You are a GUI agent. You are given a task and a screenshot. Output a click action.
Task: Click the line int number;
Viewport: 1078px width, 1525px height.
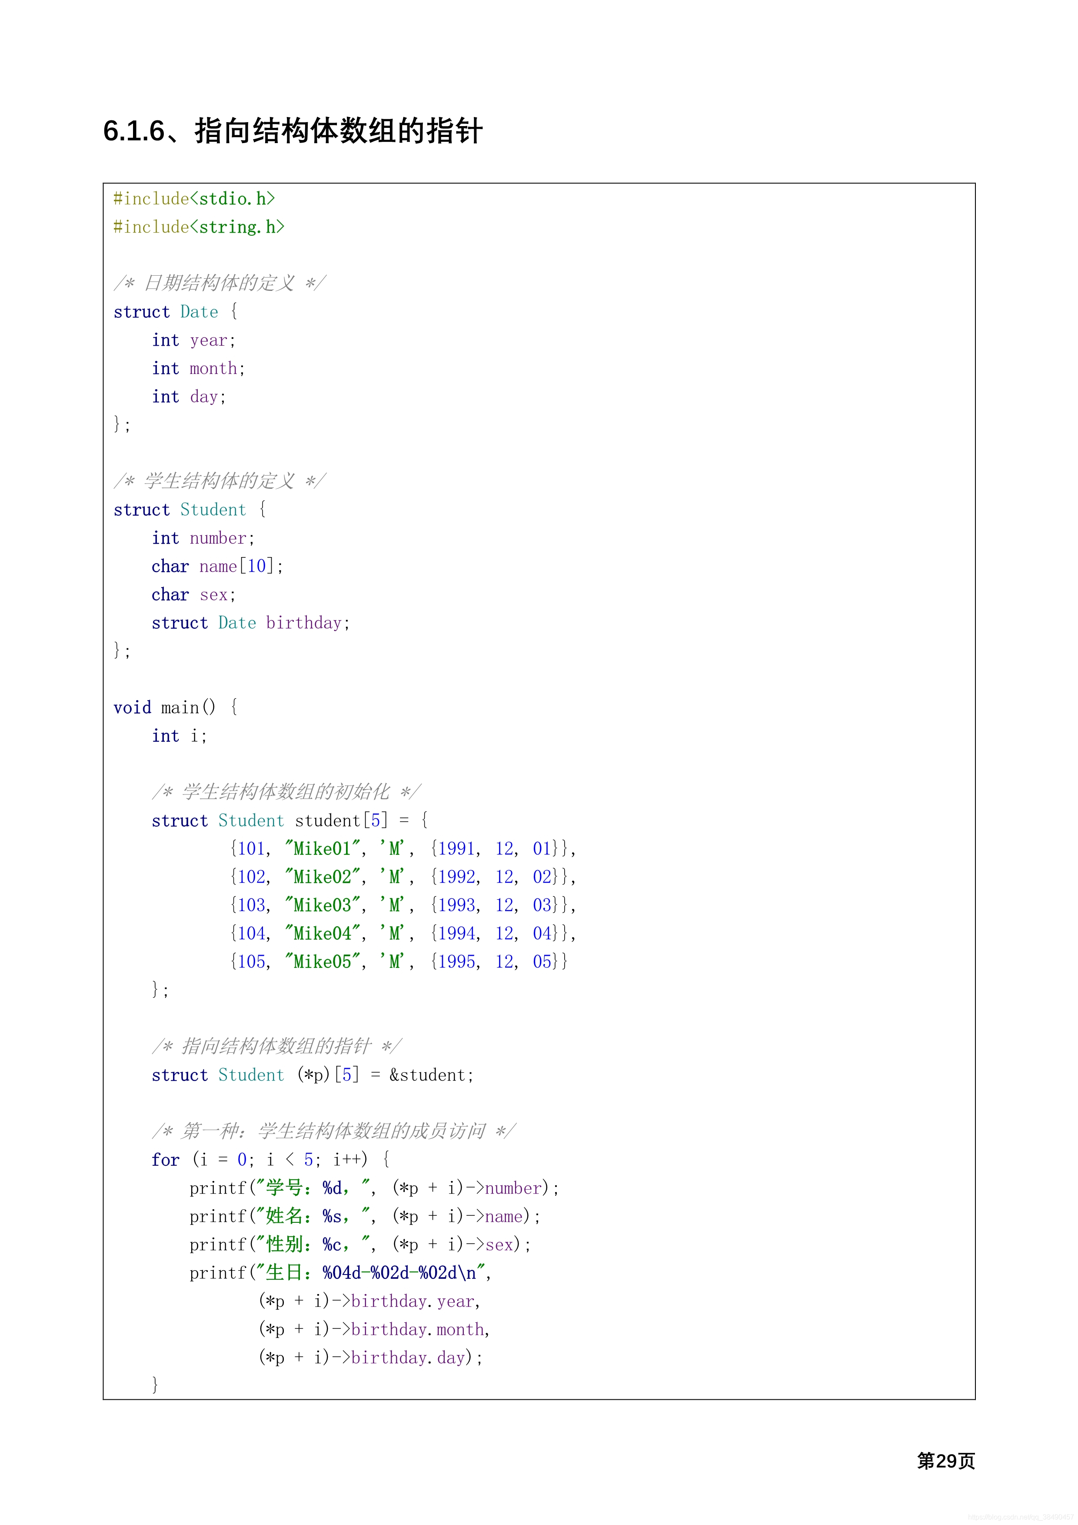click(203, 538)
